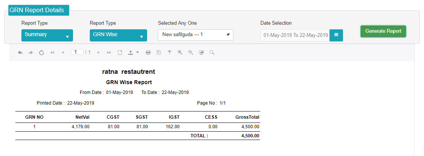The width and height of the screenshot is (424, 156).
Task: Click the redo arrow in report toolbar
Action: (x=31, y=53)
